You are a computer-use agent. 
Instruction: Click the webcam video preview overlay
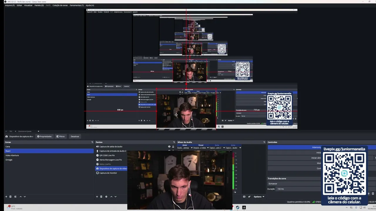point(180,180)
